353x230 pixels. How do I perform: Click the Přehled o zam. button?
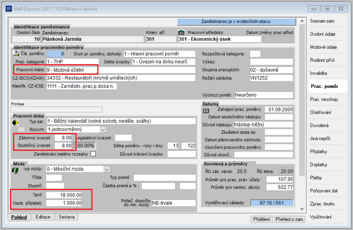(289, 219)
